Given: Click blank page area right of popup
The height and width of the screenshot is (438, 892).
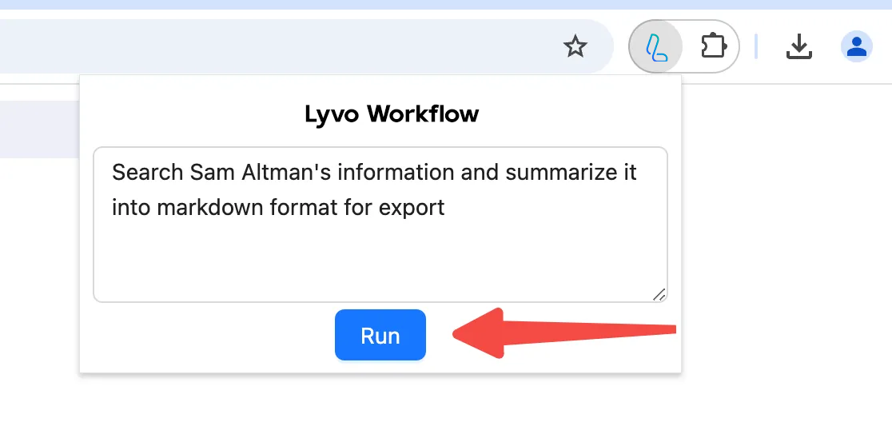Looking at the screenshot, I should pyautogui.click(x=785, y=256).
